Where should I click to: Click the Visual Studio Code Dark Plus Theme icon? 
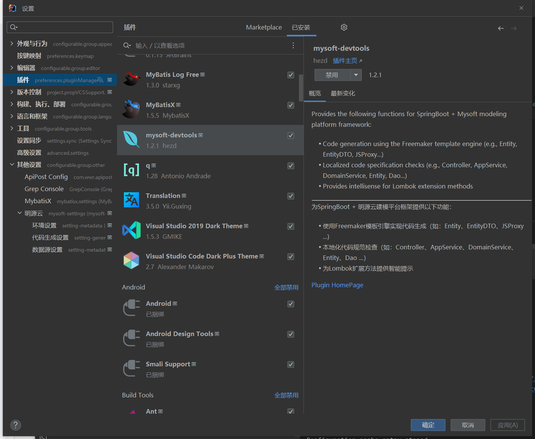(x=131, y=261)
